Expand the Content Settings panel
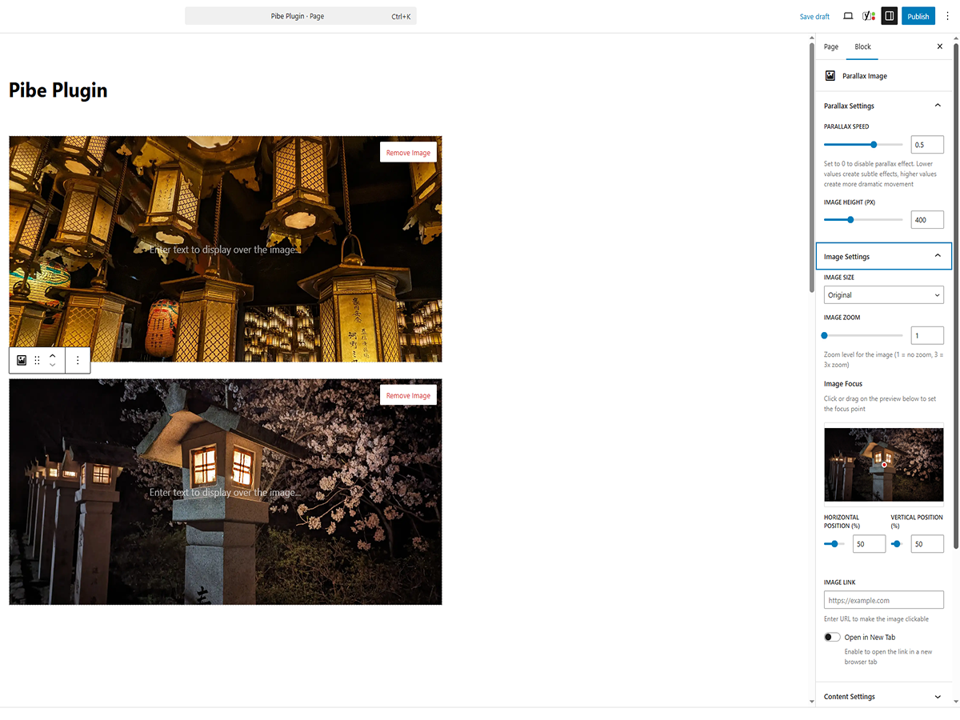The image size is (960, 720). [883, 696]
